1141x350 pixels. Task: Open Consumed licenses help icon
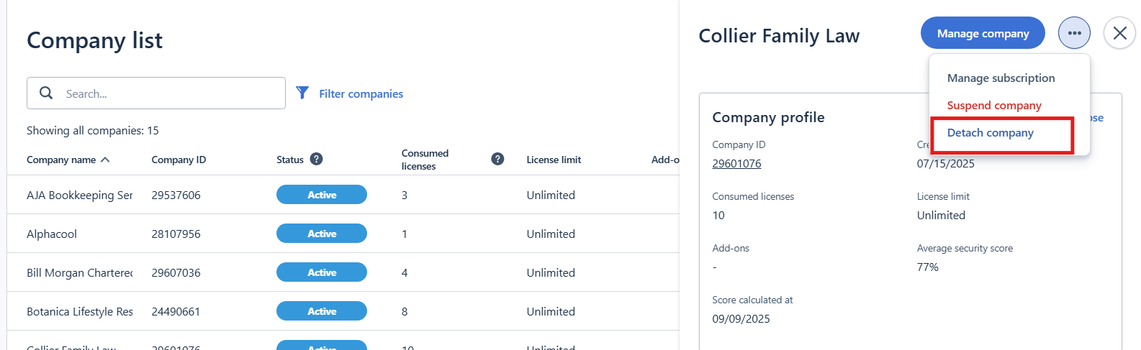click(497, 160)
